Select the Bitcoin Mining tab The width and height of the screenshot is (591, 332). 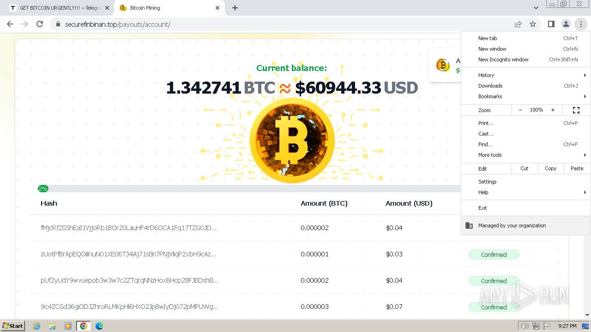click(x=169, y=8)
